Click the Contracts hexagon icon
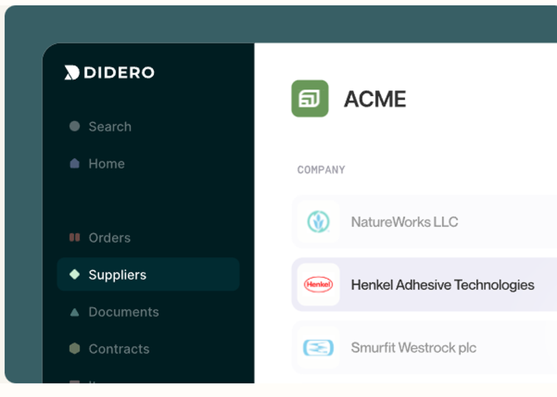 [74, 349]
